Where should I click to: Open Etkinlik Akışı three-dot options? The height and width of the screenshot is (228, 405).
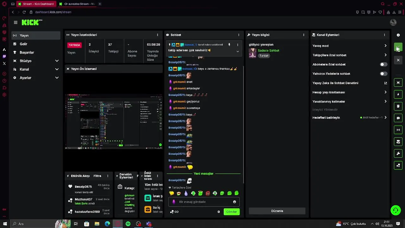(x=108, y=176)
